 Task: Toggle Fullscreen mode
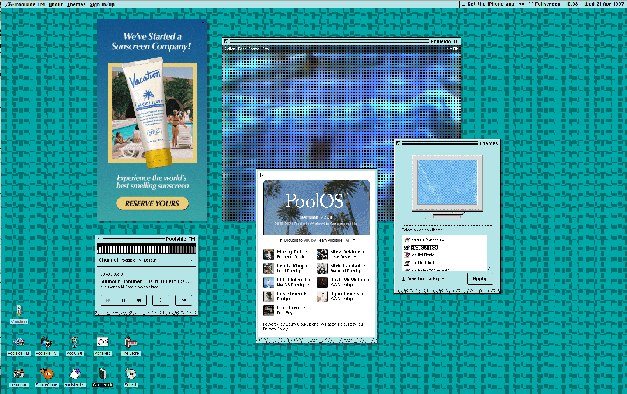544,4
